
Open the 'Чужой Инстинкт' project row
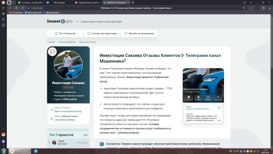click(x=68, y=142)
